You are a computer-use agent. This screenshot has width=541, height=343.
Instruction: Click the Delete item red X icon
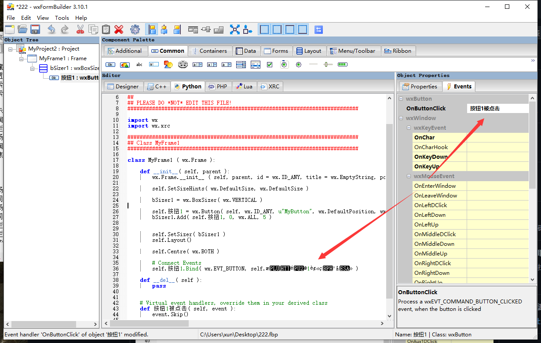(119, 29)
